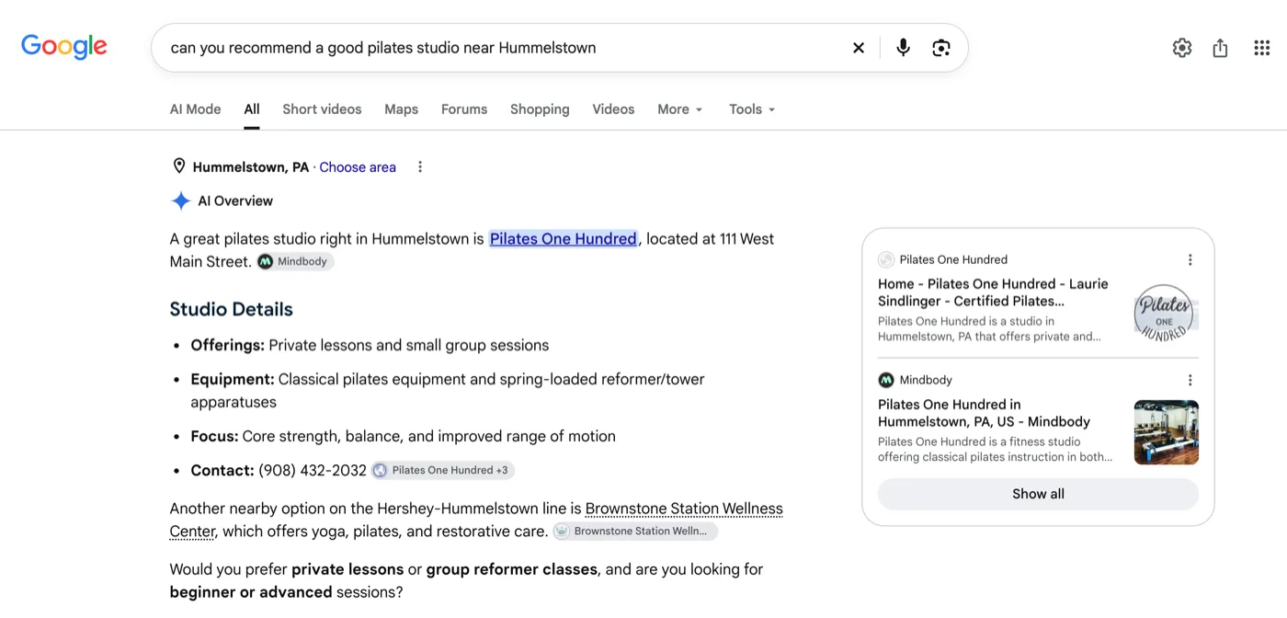Open the Forums tab

464,109
